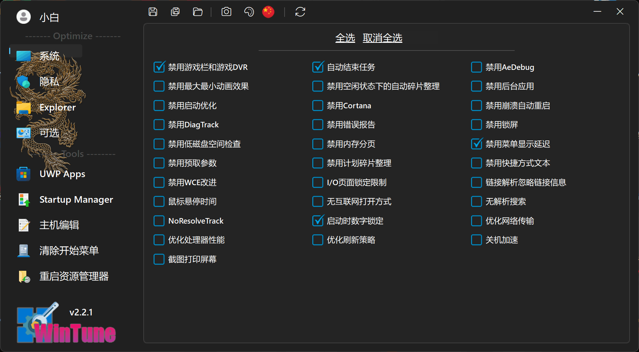Click the Startup Manager icon
Viewport: 639px width, 352px height.
point(24,200)
